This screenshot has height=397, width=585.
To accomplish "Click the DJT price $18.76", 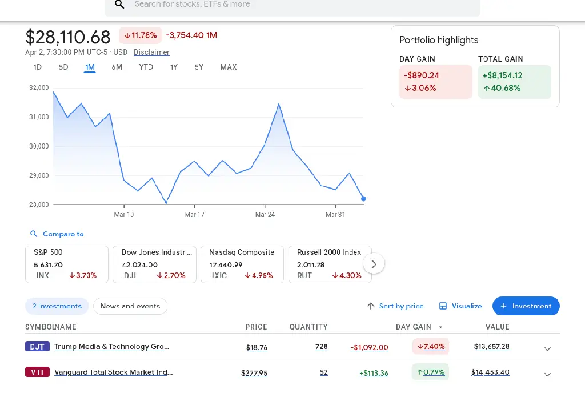I will click(257, 347).
